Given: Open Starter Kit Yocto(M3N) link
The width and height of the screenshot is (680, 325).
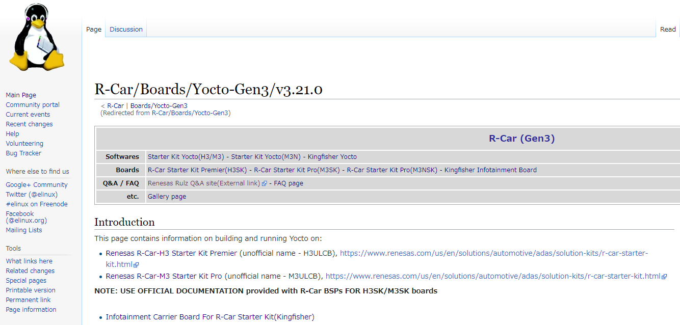Looking at the screenshot, I should pos(266,157).
